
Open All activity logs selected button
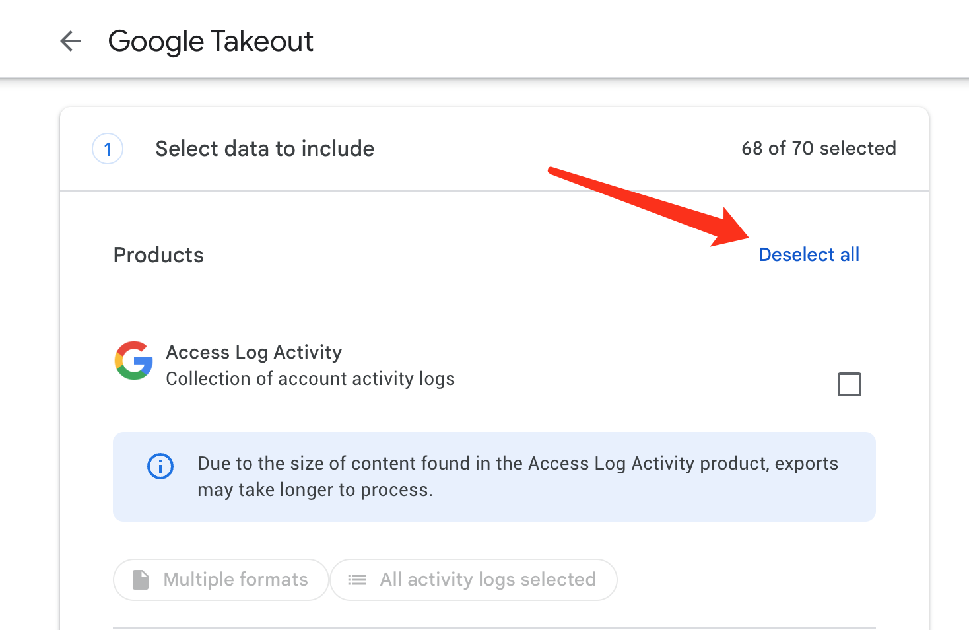[473, 580]
